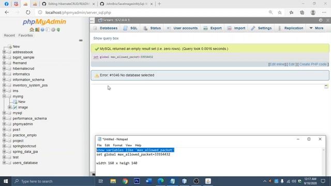Select the inventory_system_pos database
Screen dimensions: 331x186
pyautogui.click(x=30, y=85)
